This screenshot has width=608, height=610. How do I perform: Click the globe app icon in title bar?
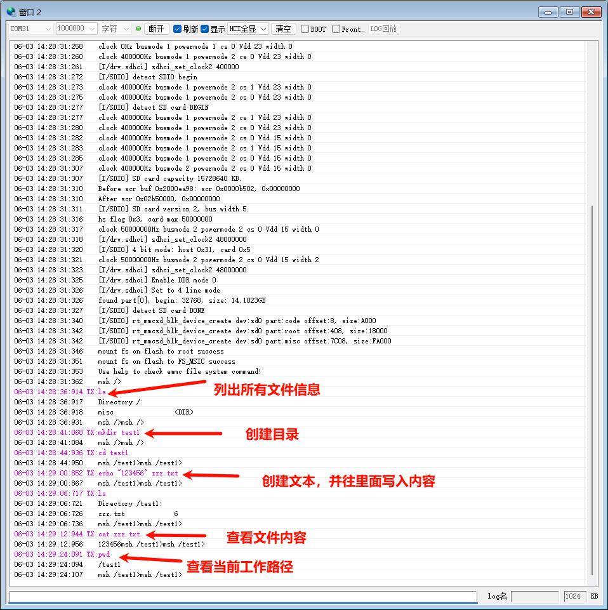pos(11,11)
